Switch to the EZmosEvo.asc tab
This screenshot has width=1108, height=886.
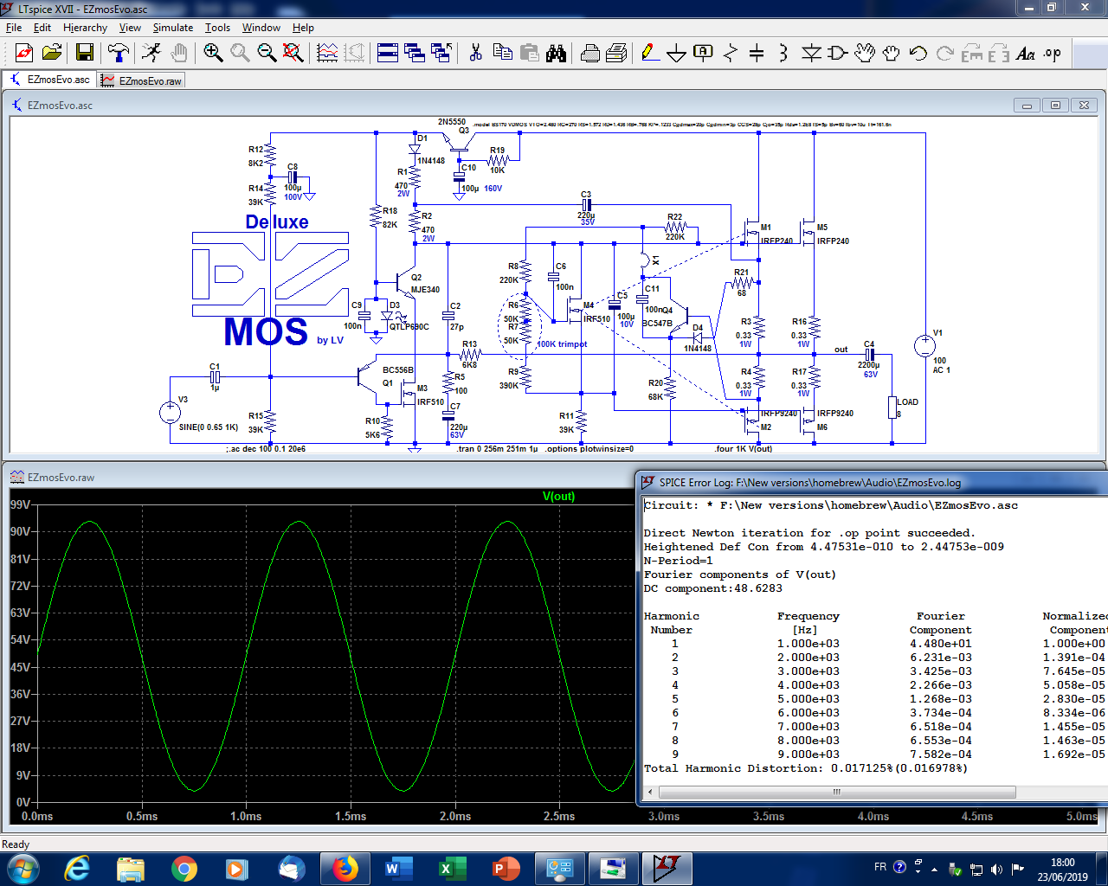pyautogui.click(x=49, y=80)
